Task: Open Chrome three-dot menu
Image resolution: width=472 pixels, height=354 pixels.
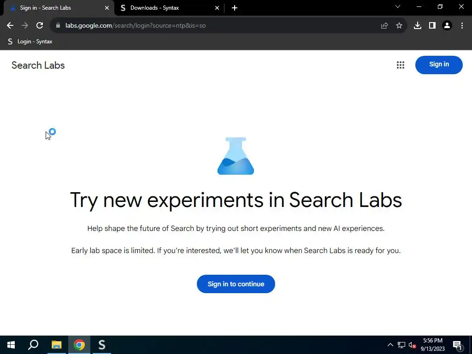Action: coord(462,26)
